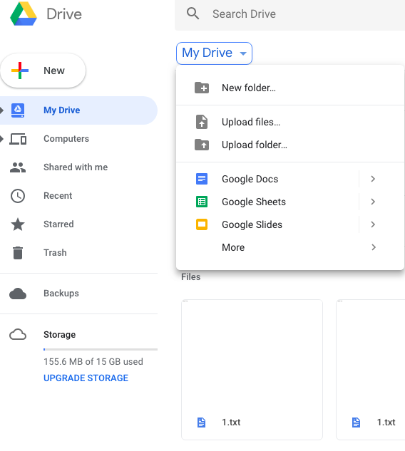This screenshot has width=405, height=451.
Task: Open the My Drive dropdown button
Action: coord(214,53)
